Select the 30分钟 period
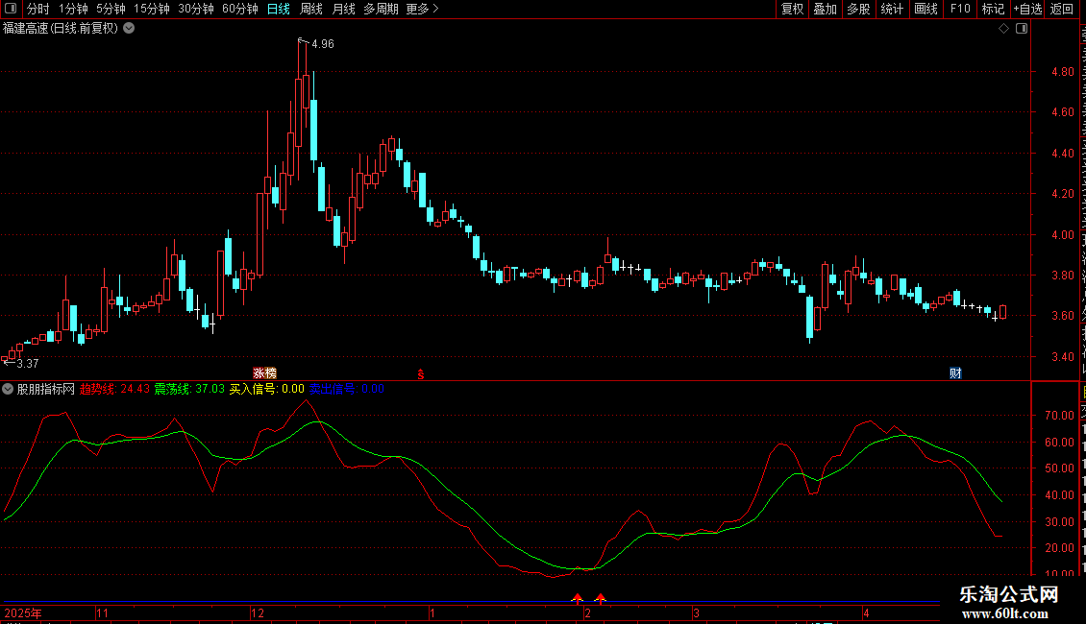This screenshot has height=624, width=1086. point(196,9)
